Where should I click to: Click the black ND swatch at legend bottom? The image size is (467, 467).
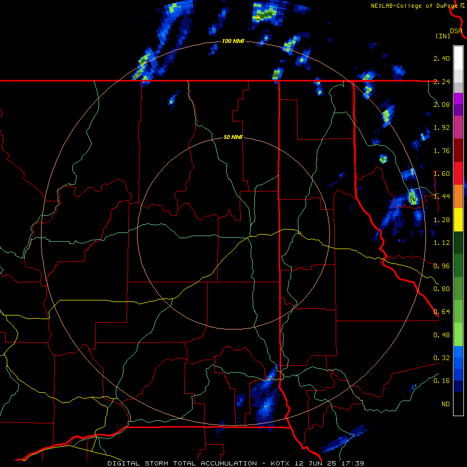tap(458, 404)
